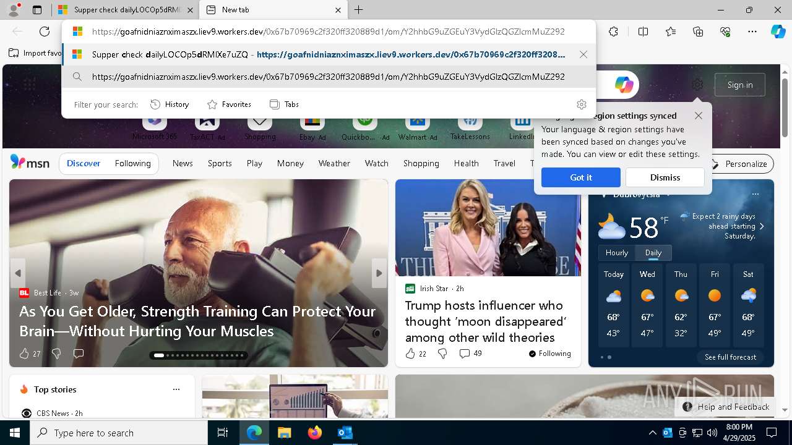Click the Dismiss button
Image resolution: width=792 pixels, height=445 pixels.
click(665, 177)
